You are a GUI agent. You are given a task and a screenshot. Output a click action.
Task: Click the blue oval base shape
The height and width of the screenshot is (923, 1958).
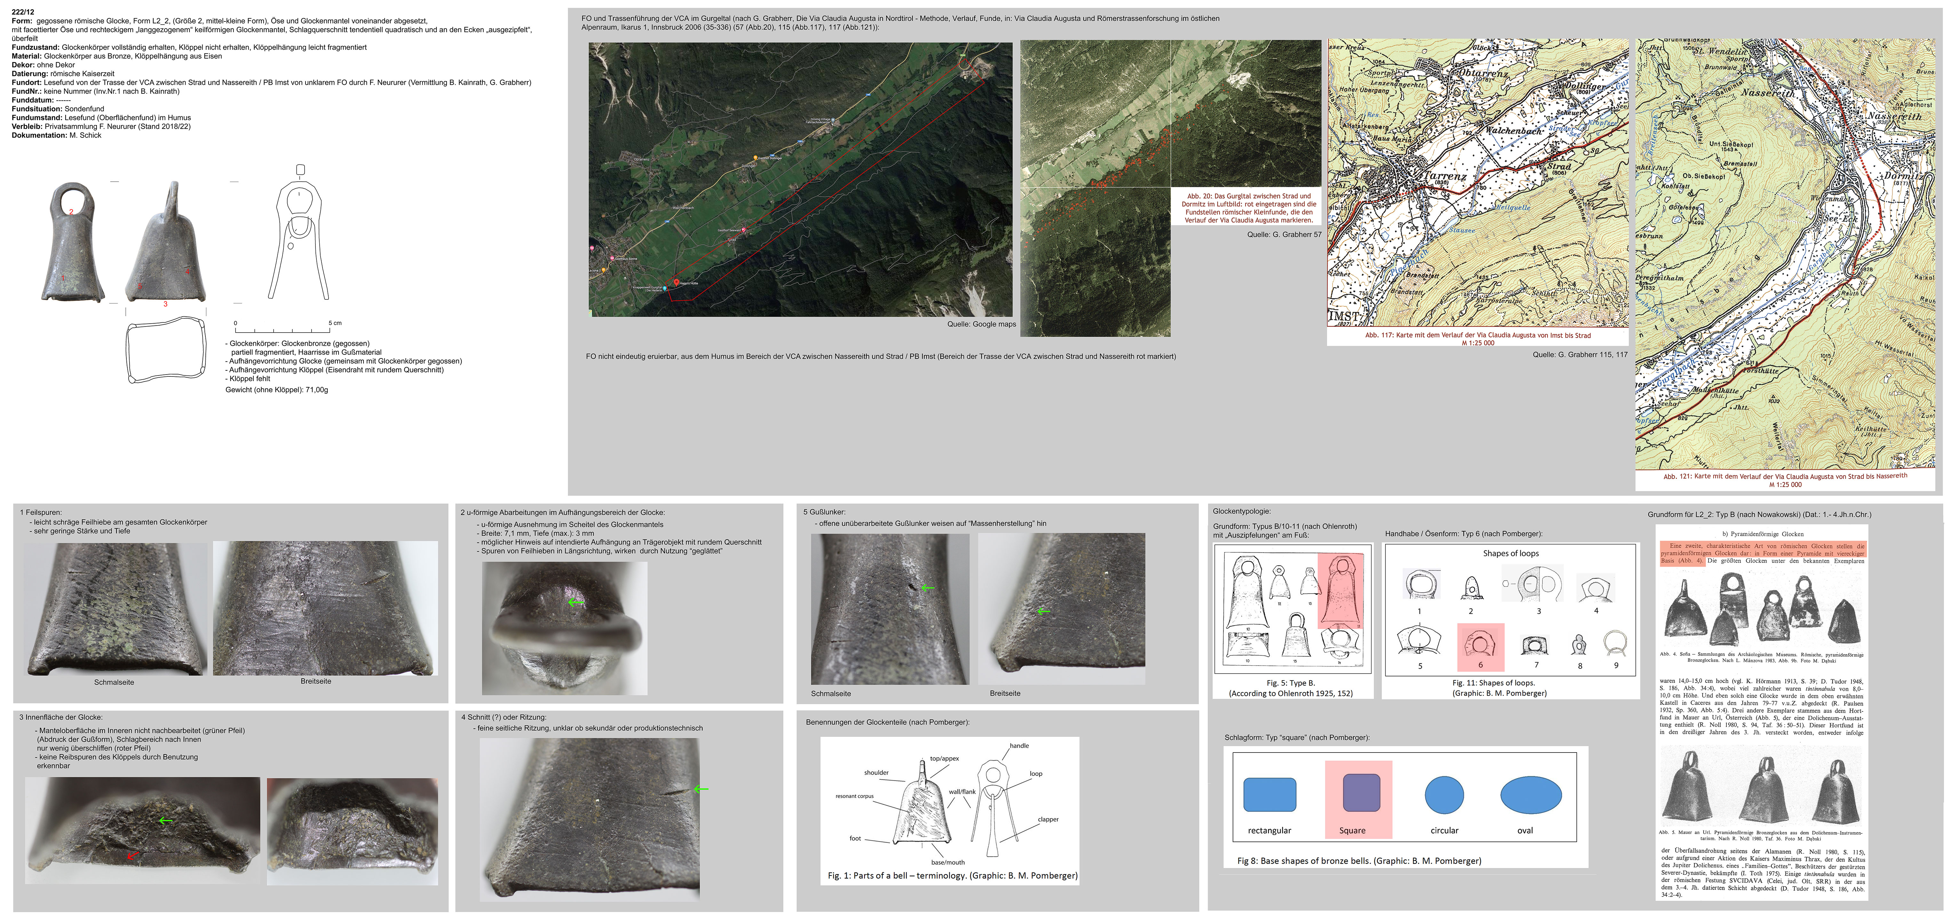tap(1531, 795)
